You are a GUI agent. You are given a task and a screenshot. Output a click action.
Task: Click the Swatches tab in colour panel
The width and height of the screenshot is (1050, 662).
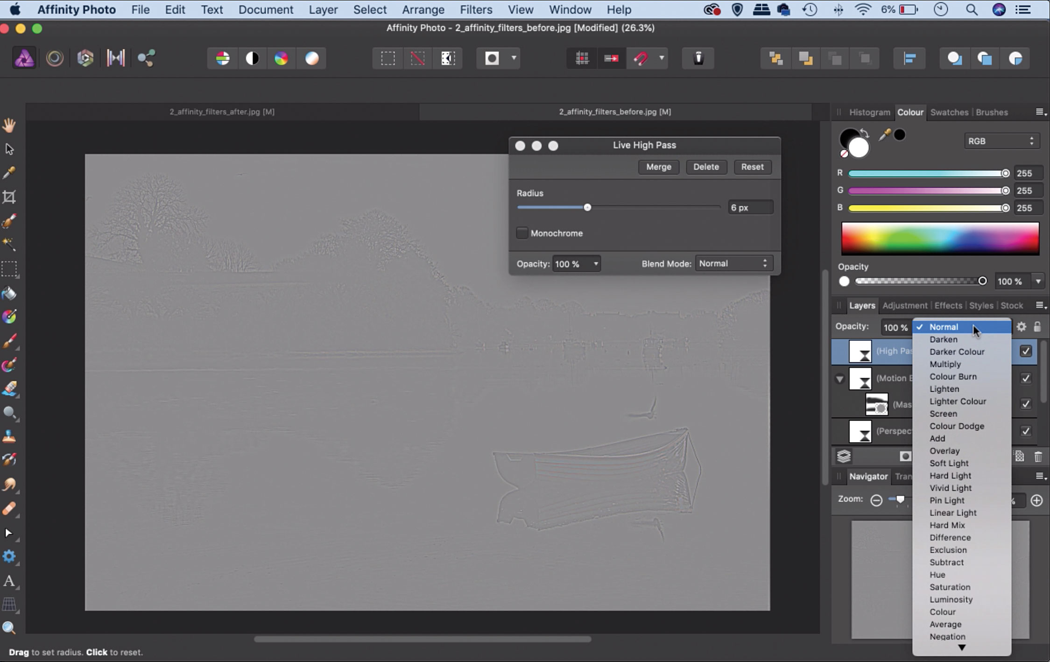tap(949, 112)
